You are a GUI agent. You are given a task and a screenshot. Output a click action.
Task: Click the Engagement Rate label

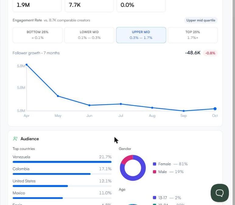click(x=27, y=20)
